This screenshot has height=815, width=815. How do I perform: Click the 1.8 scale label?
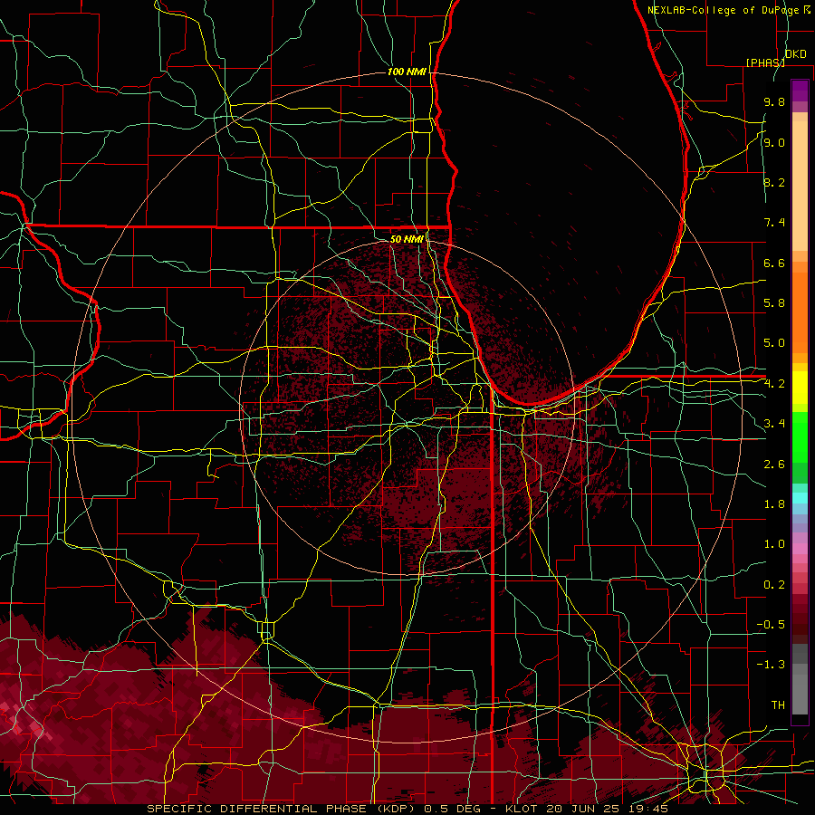click(x=774, y=504)
